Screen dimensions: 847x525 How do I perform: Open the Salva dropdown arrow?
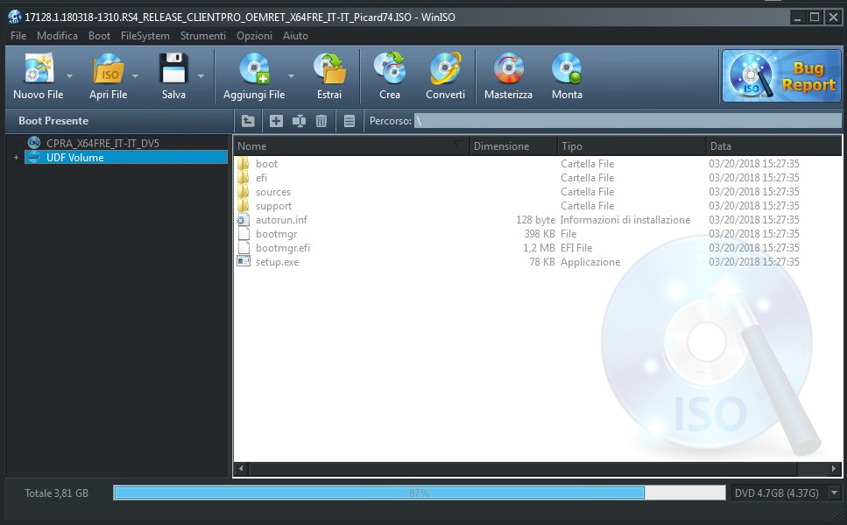201,76
